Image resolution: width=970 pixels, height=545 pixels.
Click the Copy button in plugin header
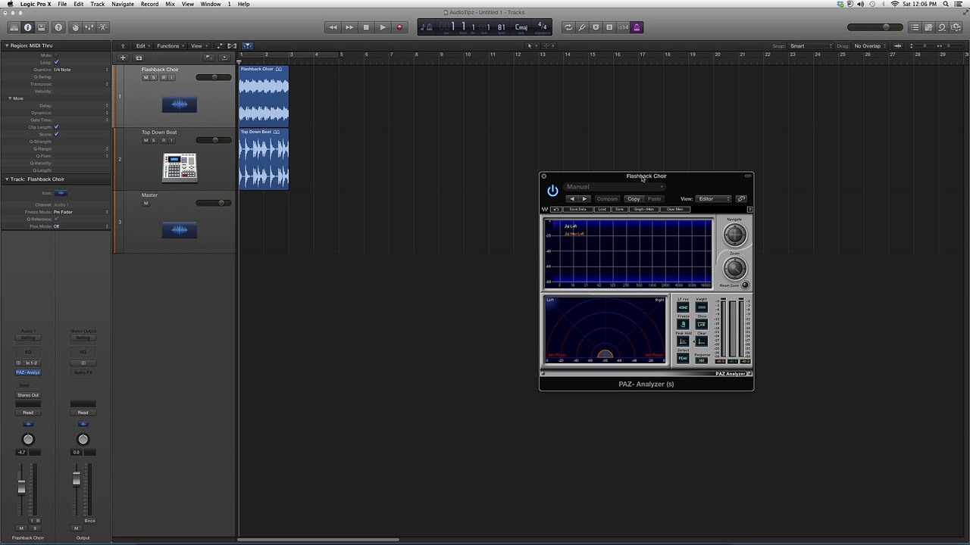pyautogui.click(x=634, y=199)
